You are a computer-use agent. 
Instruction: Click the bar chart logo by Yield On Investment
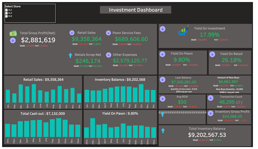[x=183, y=31]
